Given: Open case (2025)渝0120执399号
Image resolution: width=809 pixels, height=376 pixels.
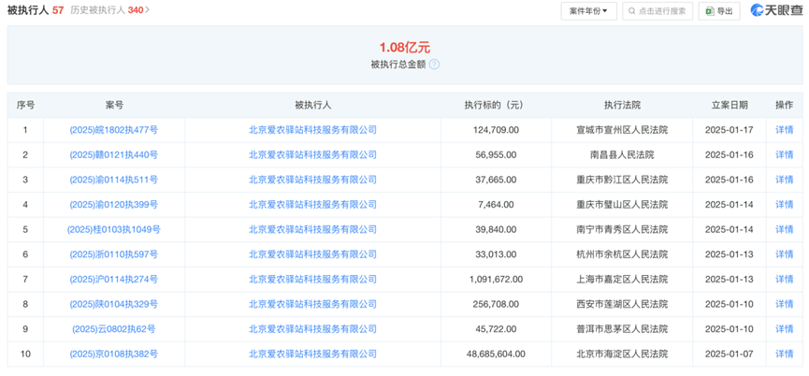Looking at the screenshot, I should (113, 205).
